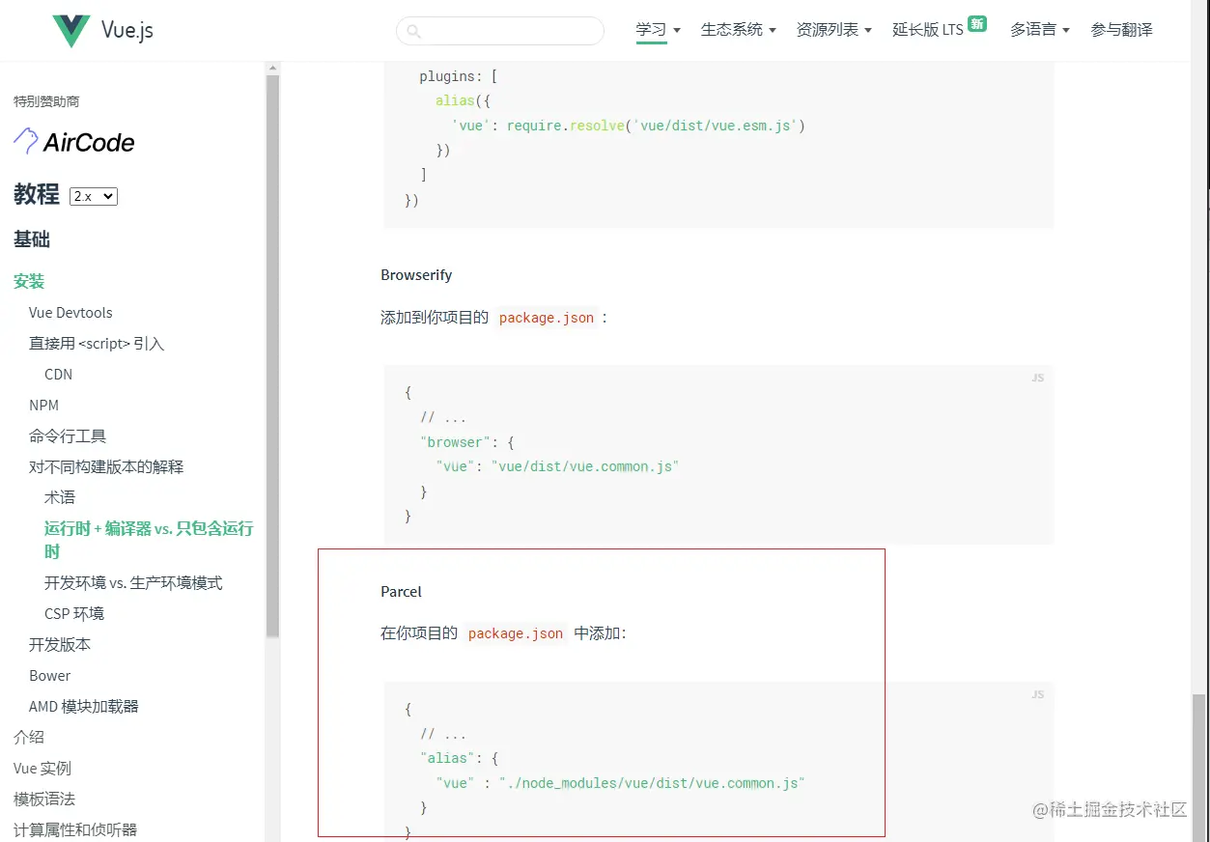Click the 特别赞助商 label
Screen dimensions: 1210x842
(x=46, y=100)
